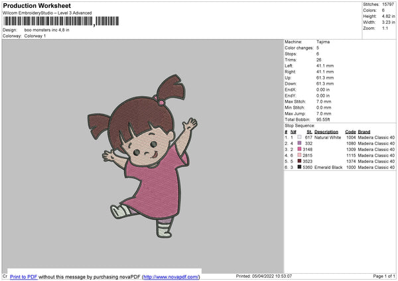Image resolution: width=398 pixels, height=281 pixels.
Task: Click the Up value 61.3 mm
Action: tap(325, 78)
